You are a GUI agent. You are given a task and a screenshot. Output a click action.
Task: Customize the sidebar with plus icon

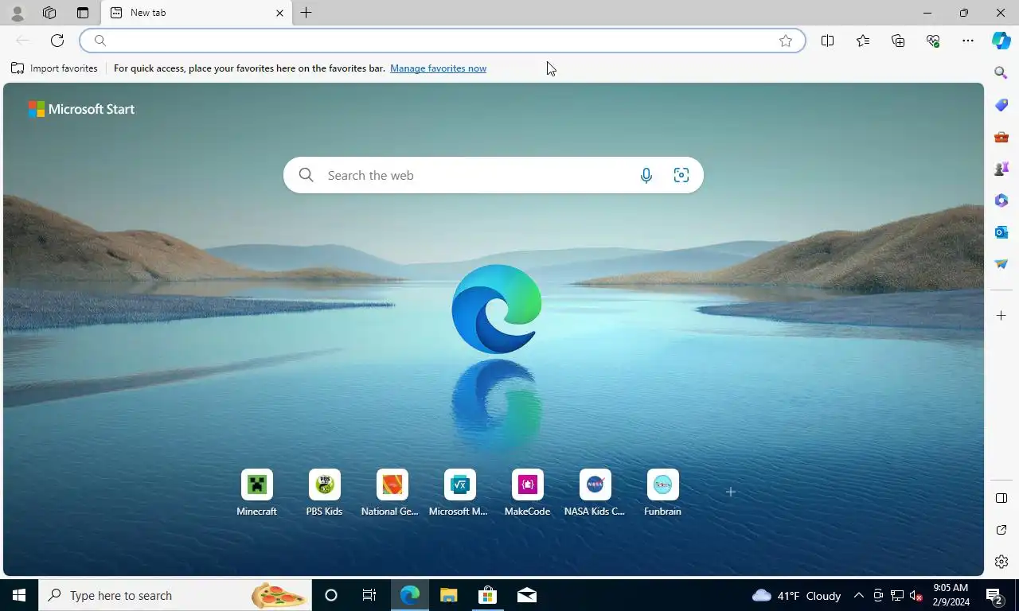[x=1001, y=316]
